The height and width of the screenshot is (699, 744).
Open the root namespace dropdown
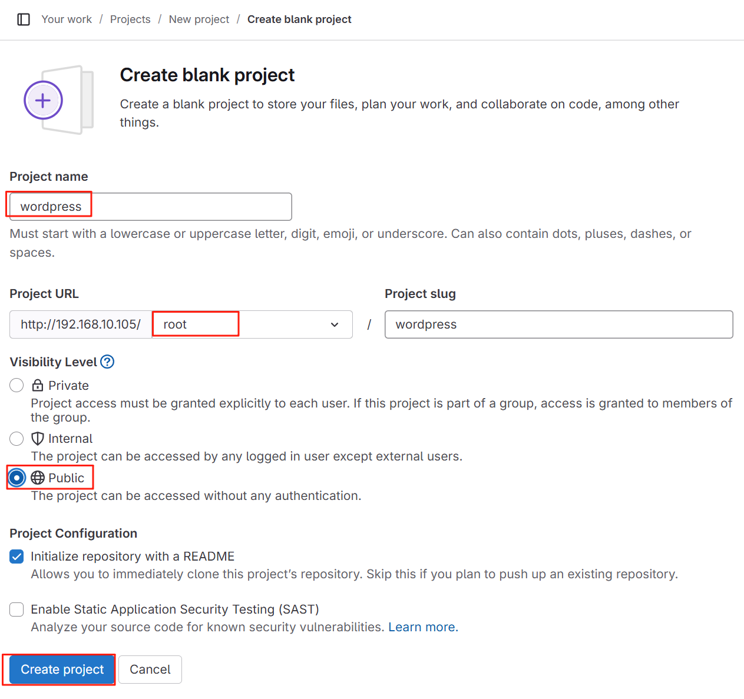click(x=252, y=324)
